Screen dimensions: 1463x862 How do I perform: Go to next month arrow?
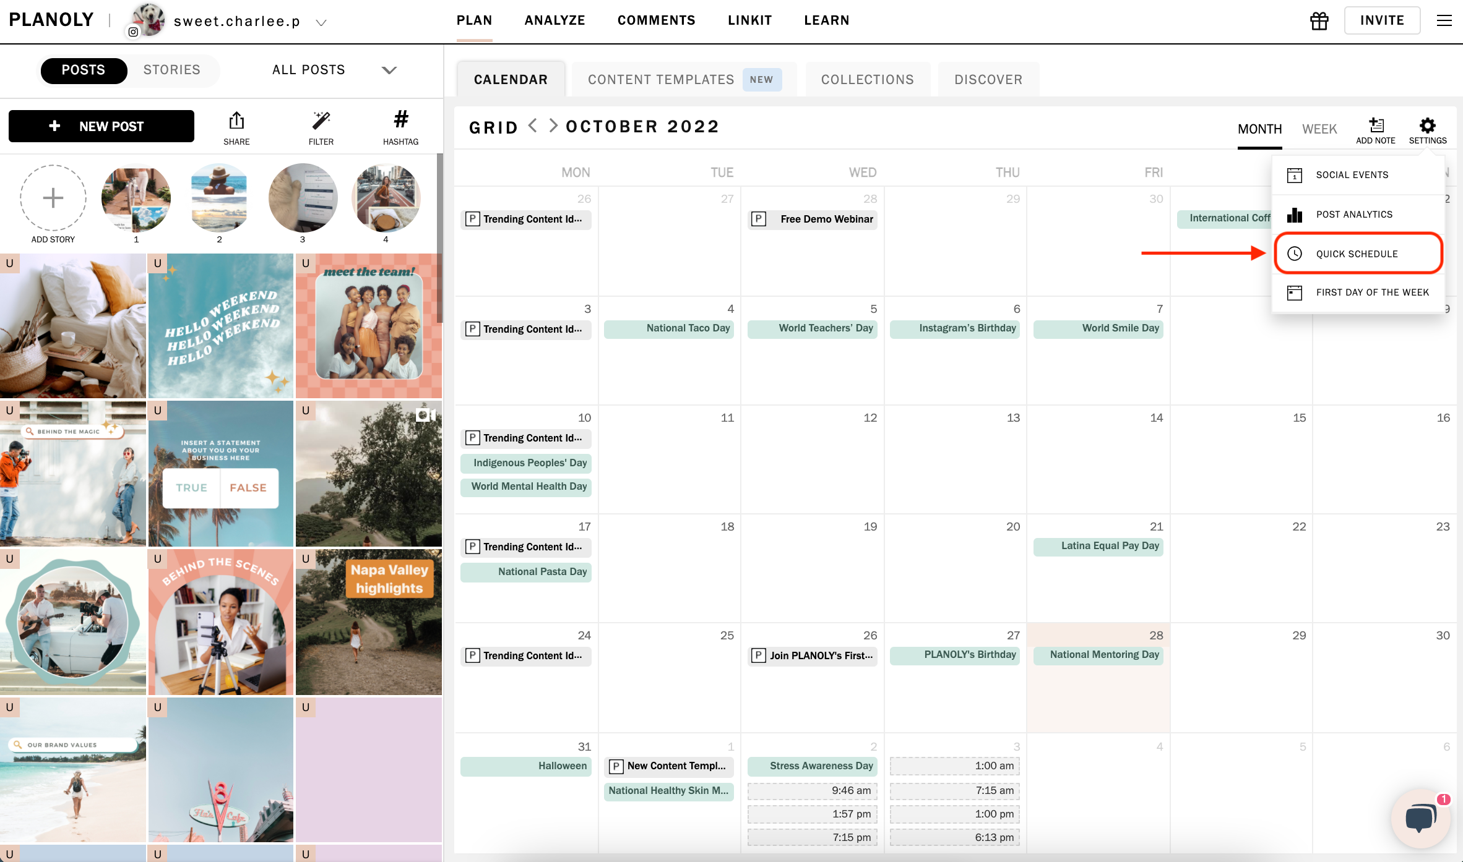(553, 126)
